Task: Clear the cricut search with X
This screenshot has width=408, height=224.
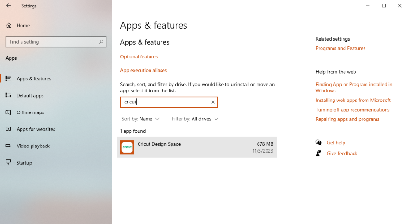Action: (x=213, y=102)
